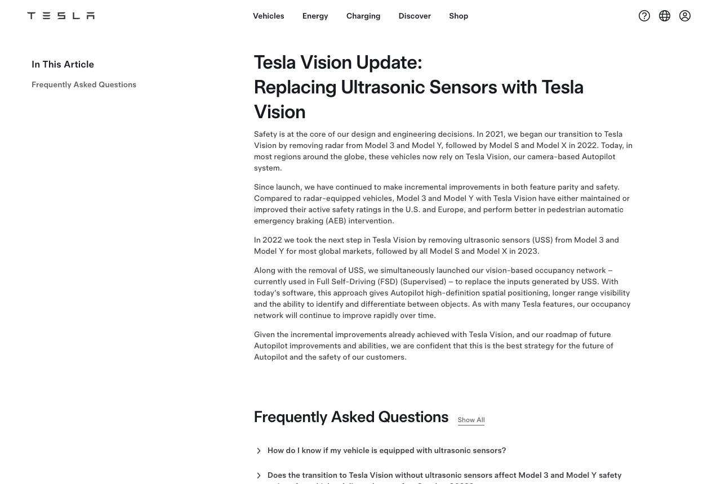The height and width of the screenshot is (484, 721).
Task: Click the In This Article heading
Action: pos(63,64)
